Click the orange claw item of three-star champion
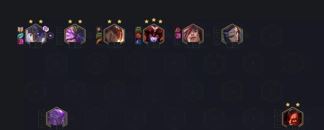Viewport: 324px width, 130px height. [139, 36]
